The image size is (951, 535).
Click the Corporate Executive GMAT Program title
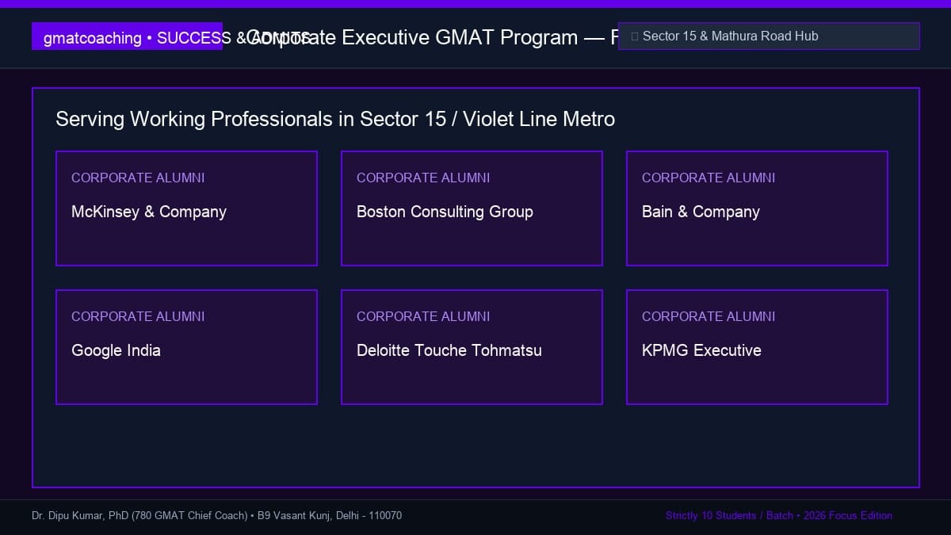[432, 37]
